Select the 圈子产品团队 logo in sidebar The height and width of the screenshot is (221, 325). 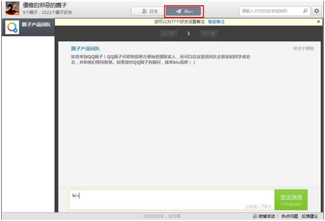click(x=12, y=27)
